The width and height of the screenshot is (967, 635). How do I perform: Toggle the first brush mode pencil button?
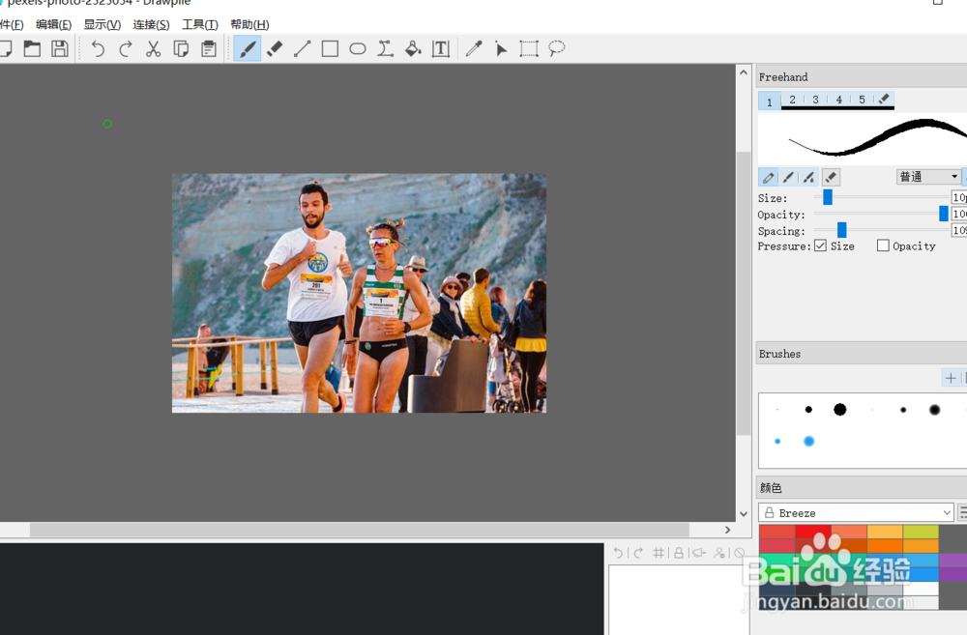pyautogui.click(x=768, y=178)
